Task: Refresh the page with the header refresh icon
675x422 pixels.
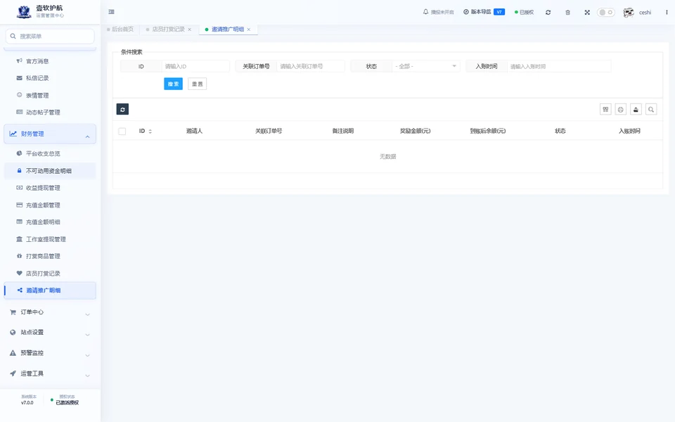Action: point(548,13)
